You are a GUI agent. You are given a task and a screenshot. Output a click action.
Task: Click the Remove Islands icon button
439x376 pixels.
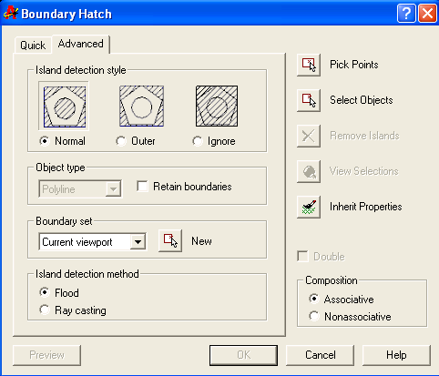pyautogui.click(x=309, y=136)
